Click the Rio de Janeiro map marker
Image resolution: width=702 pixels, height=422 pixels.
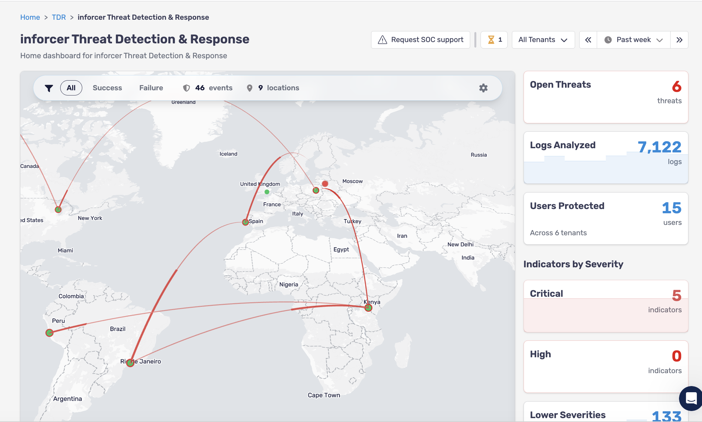[130, 363]
